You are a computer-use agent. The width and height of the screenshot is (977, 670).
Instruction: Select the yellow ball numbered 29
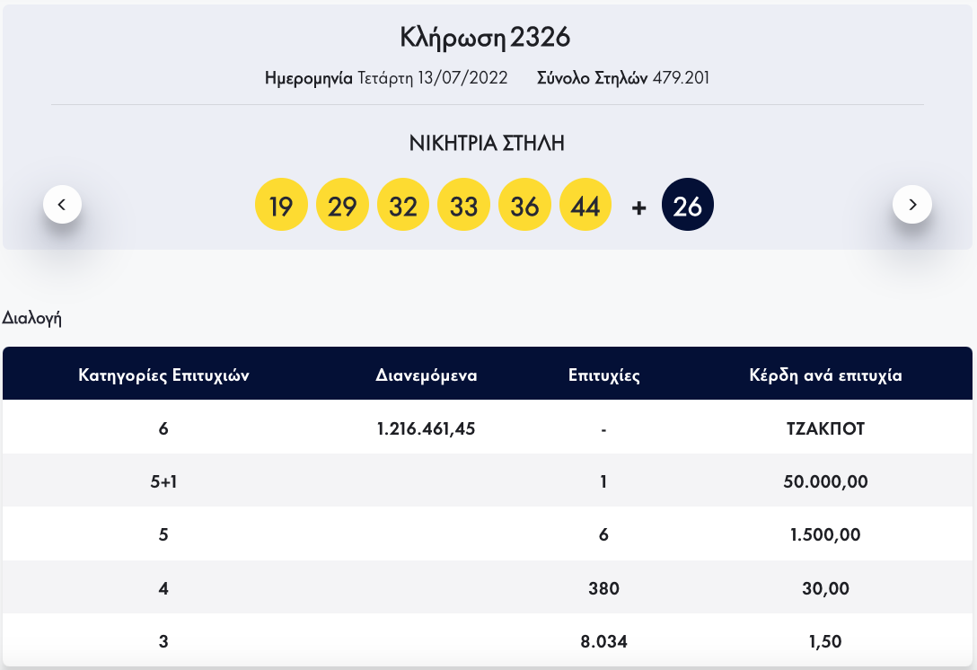pyautogui.click(x=342, y=204)
